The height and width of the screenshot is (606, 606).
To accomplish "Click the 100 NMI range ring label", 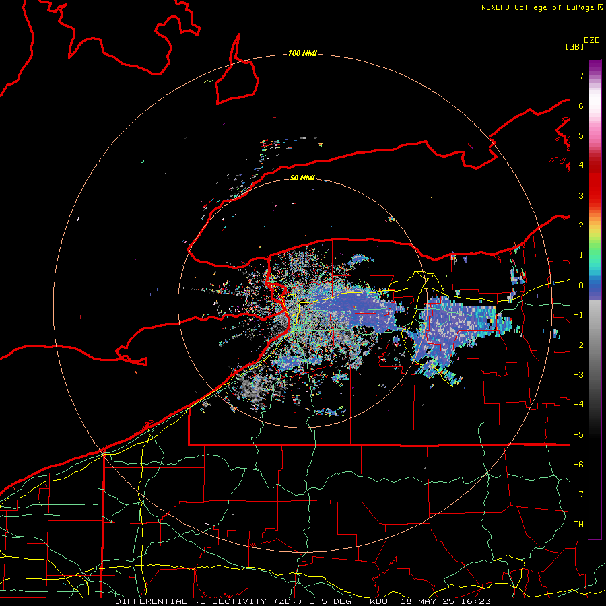I will [302, 53].
